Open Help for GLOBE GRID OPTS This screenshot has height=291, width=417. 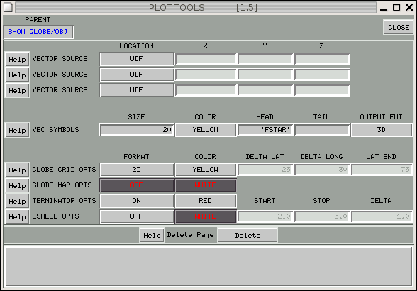coord(17,170)
